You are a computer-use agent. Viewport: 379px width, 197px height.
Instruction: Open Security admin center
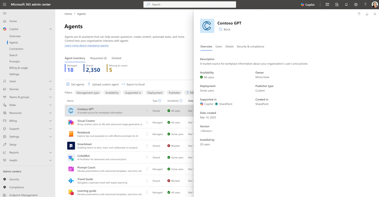14,179
